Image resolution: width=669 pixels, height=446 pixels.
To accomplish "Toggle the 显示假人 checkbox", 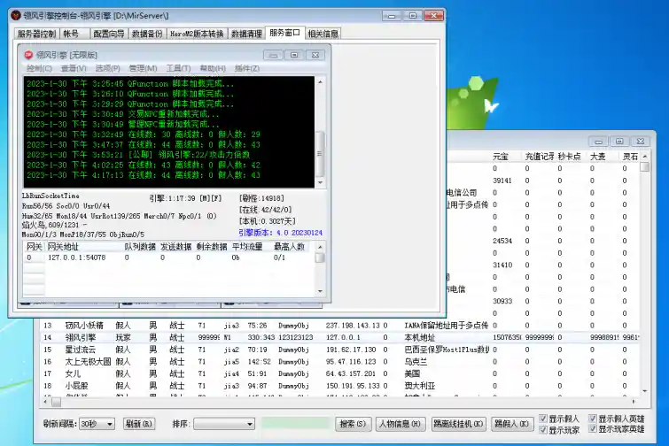I will [543, 419].
